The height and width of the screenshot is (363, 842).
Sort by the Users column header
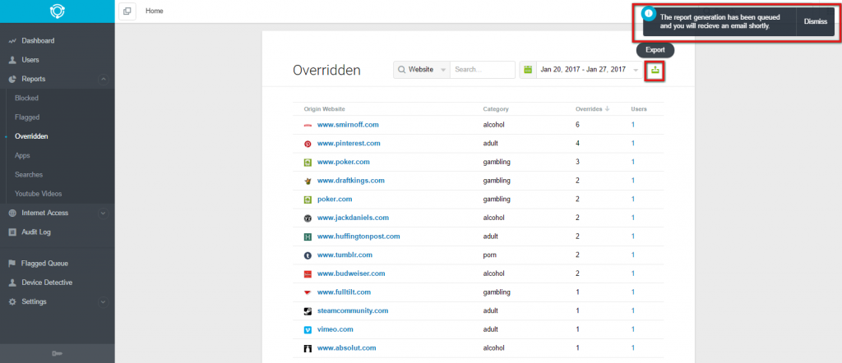pos(638,109)
